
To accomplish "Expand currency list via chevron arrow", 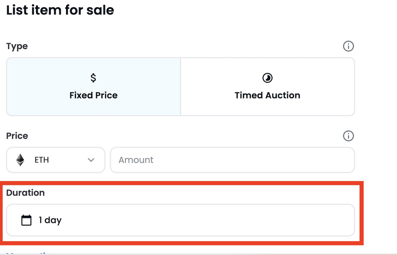I will click(x=91, y=160).
